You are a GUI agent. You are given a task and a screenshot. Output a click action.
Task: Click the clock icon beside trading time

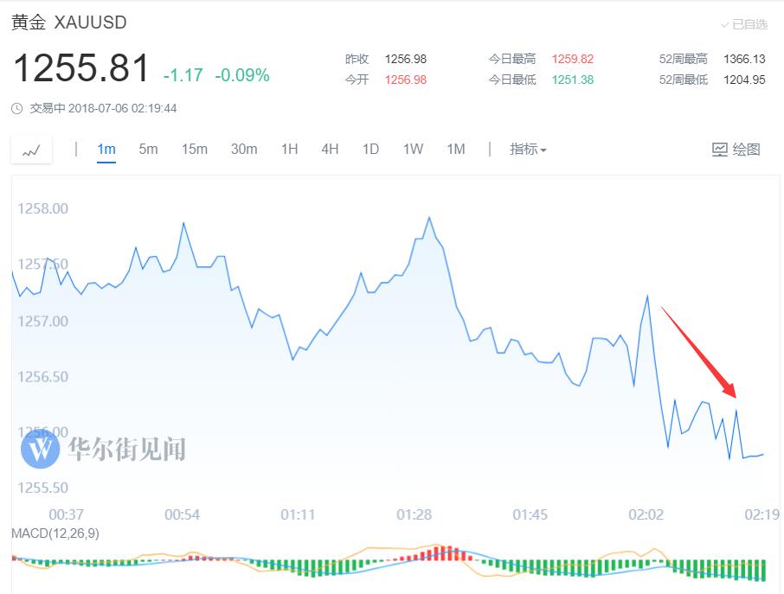(x=16, y=109)
